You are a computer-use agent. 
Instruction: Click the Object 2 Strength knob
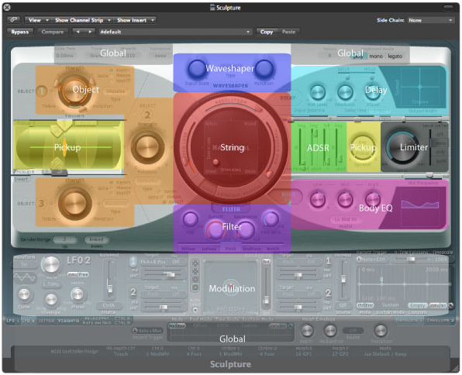coord(147,146)
